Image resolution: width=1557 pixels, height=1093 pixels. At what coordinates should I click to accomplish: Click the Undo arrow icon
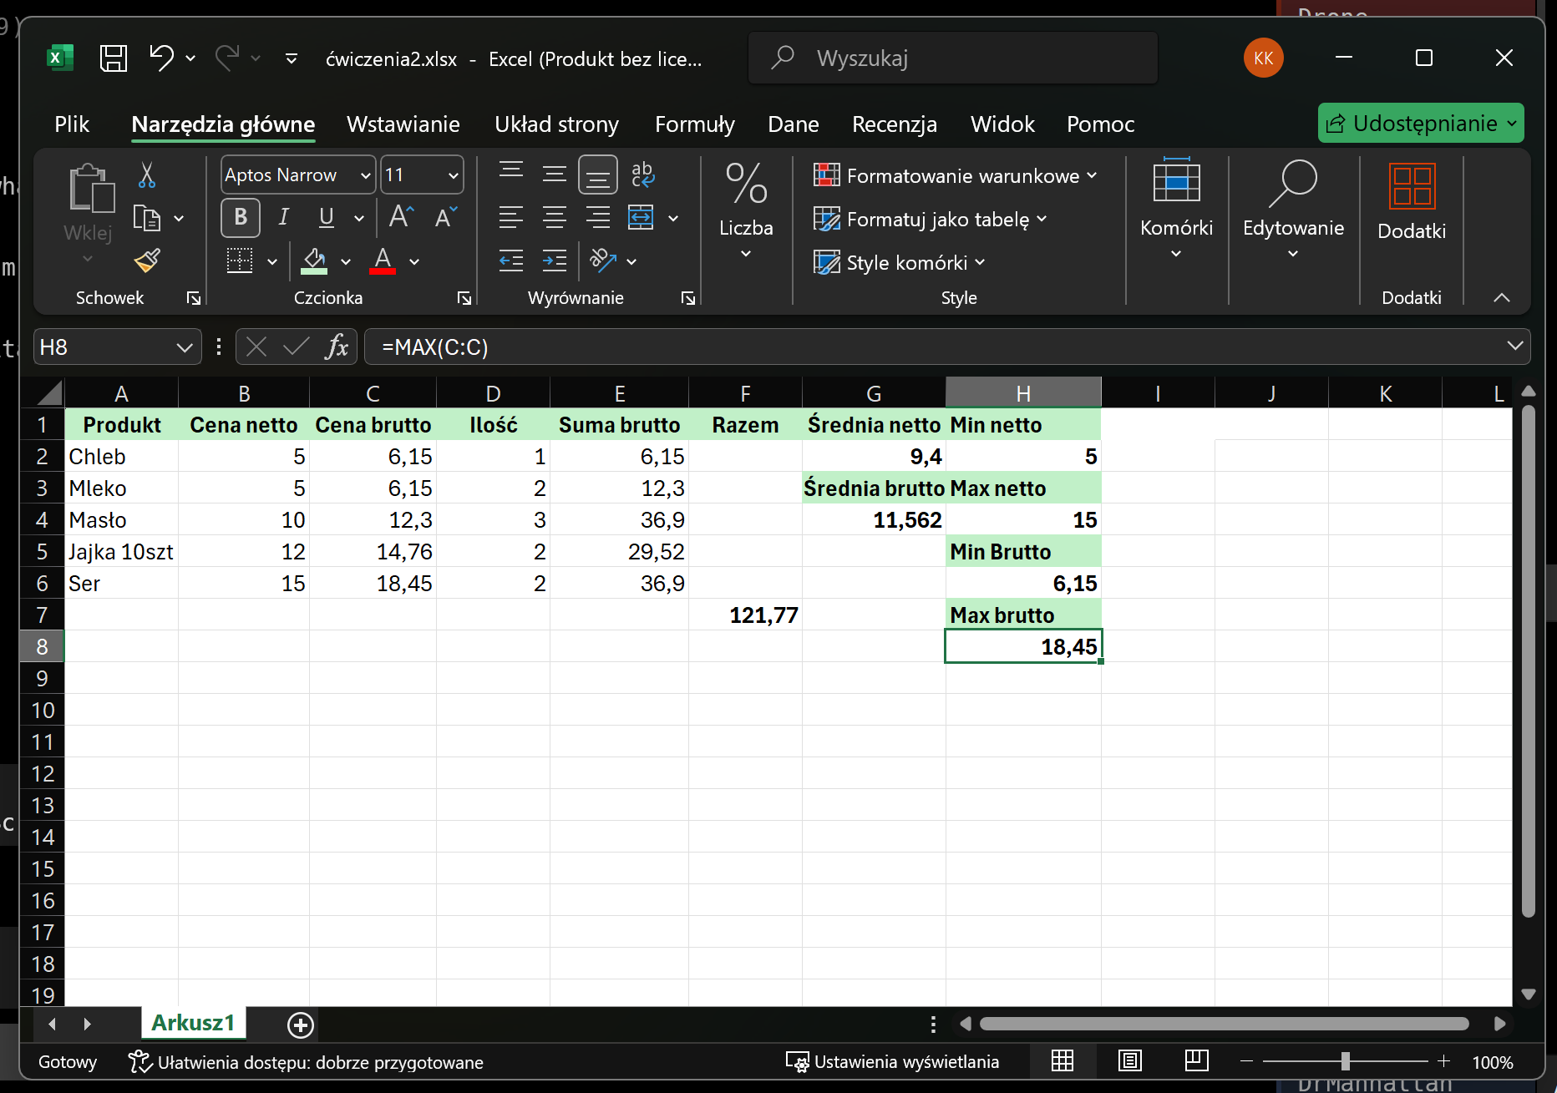(160, 58)
